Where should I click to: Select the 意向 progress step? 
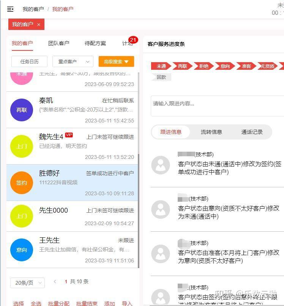(x=225, y=66)
